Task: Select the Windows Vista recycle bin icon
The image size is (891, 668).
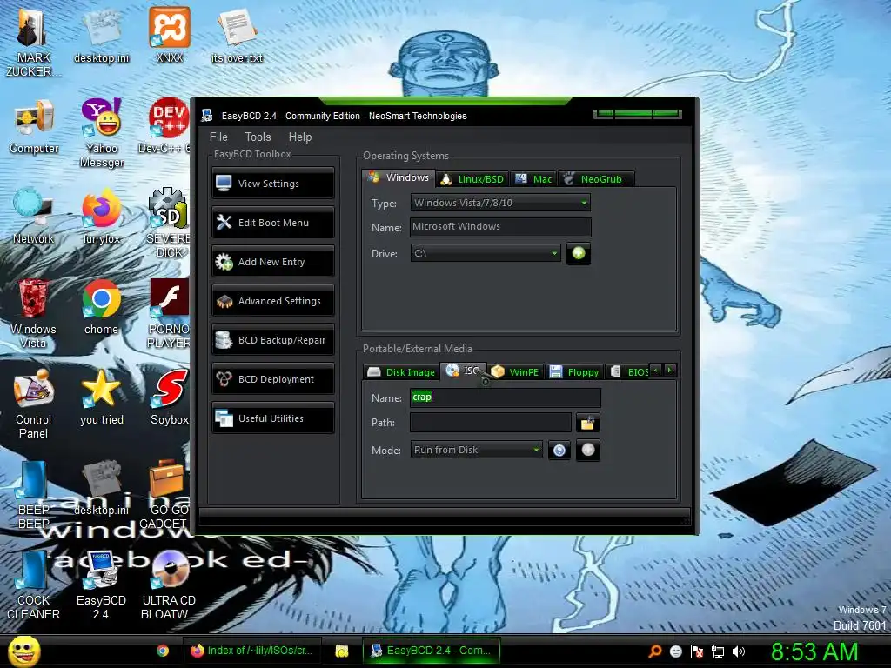Action: coord(33,313)
